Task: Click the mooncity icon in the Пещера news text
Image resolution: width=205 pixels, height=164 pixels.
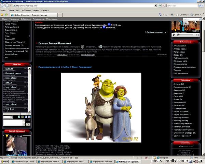Action: pyautogui.click(x=101, y=46)
